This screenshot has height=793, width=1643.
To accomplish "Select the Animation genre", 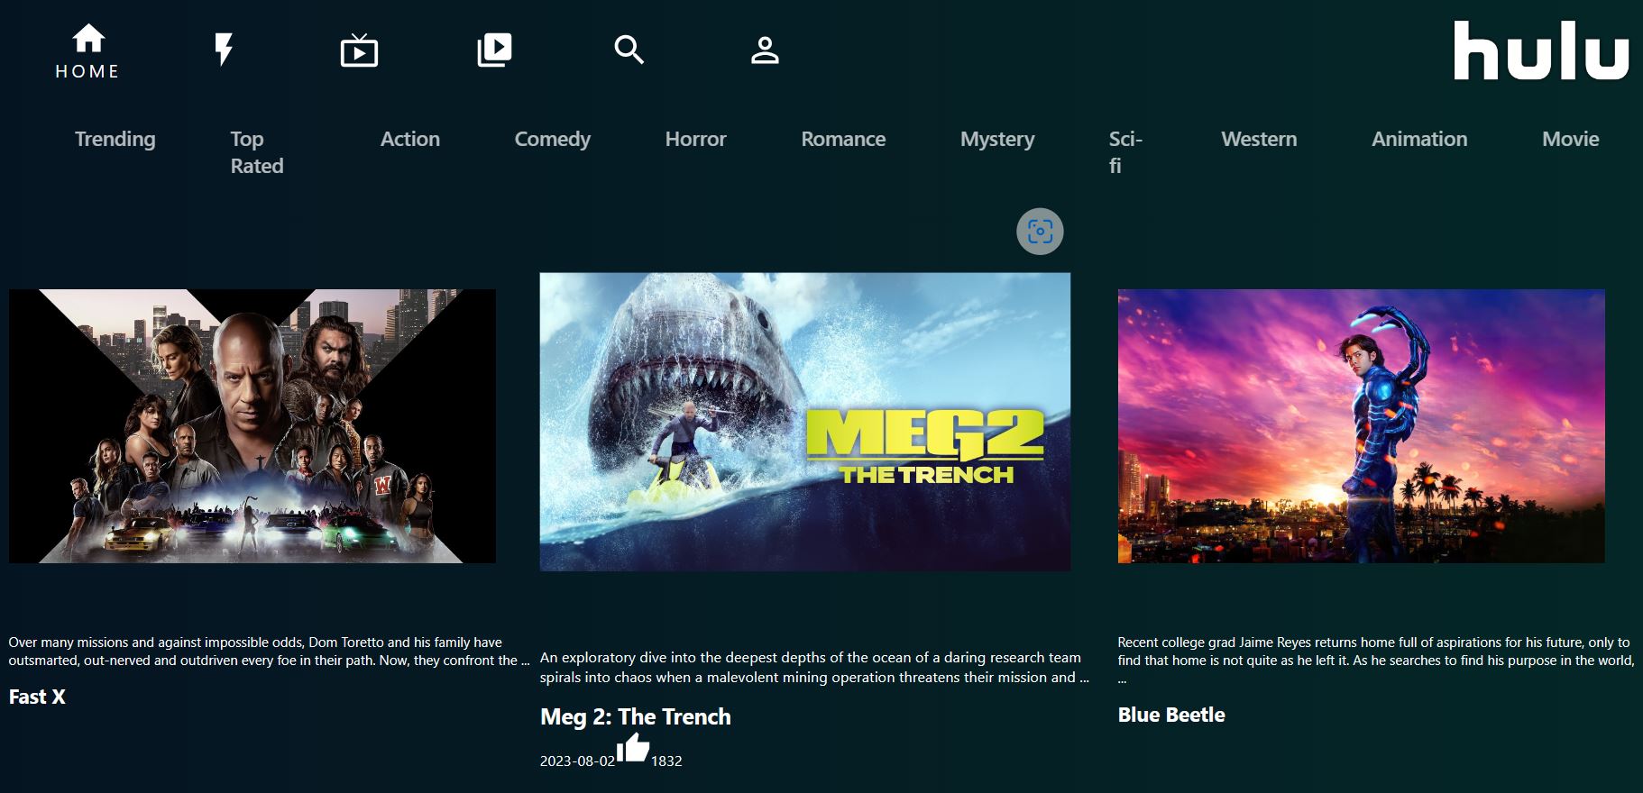I will pyautogui.click(x=1419, y=139).
